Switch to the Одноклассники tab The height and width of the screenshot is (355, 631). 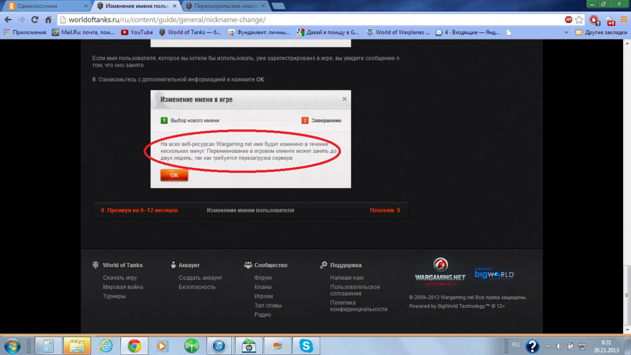47,6
